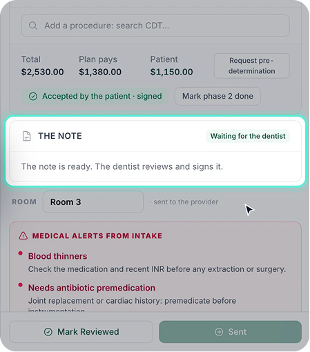
Task: Click the antibiotic premedication red bullet
Action: pyautogui.click(x=21, y=285)
